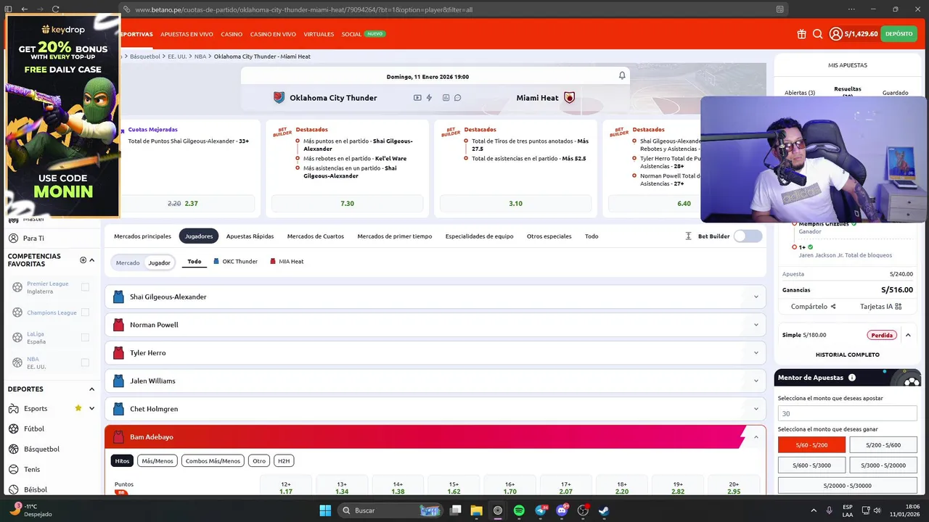Screen dimensions: 929x522
Task: Click the NBA breadcrumb link
Action: (200, 57)
